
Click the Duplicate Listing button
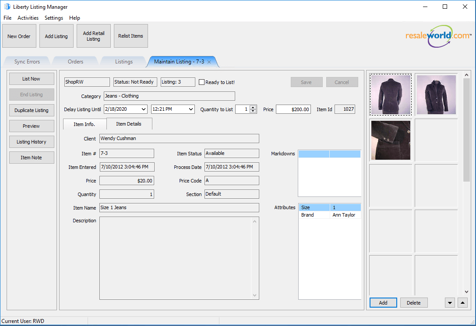(32, 110)
